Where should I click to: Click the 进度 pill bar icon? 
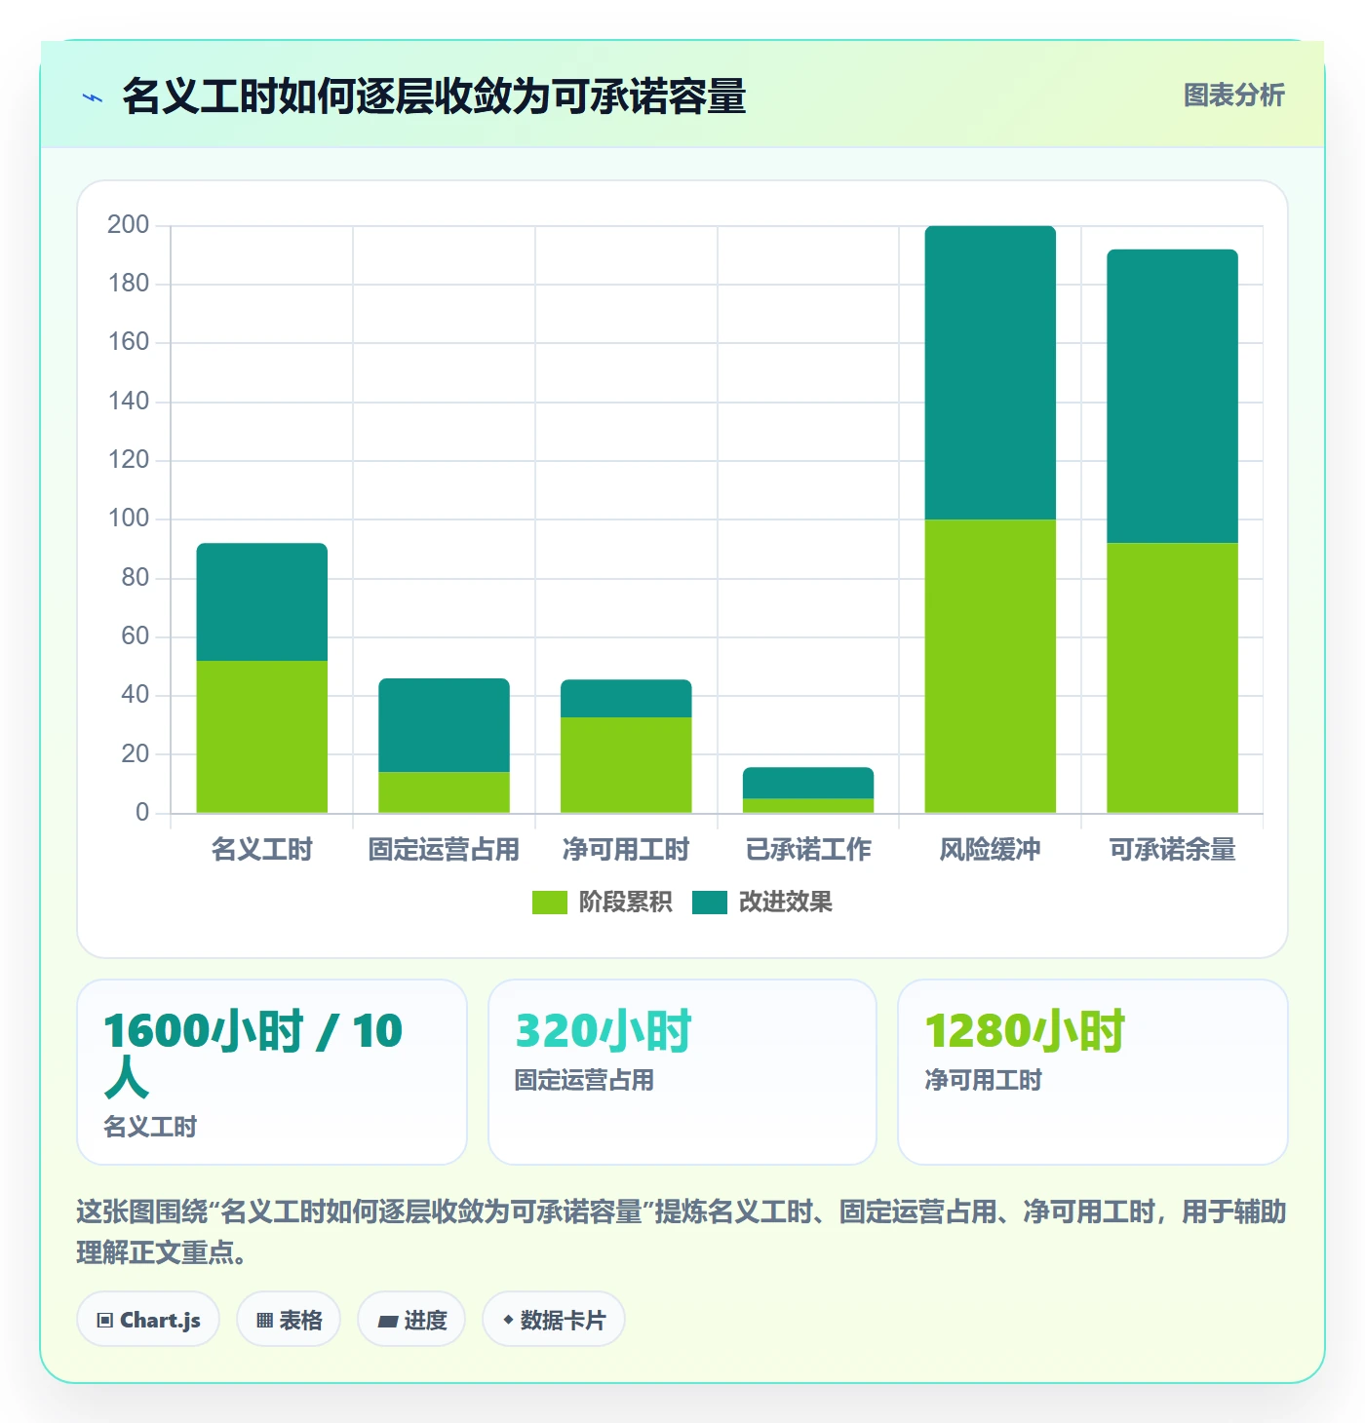coord(388,1322)
